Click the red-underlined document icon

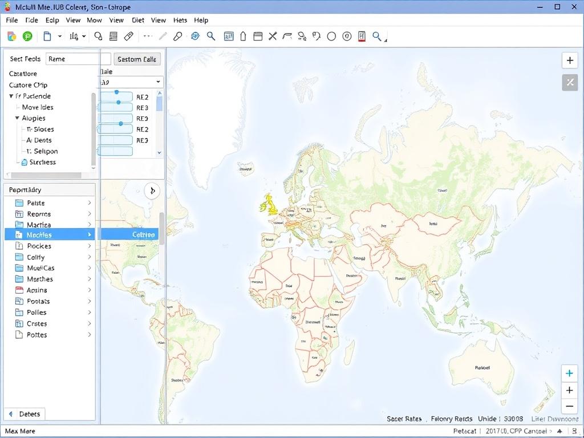click(362, 36)
